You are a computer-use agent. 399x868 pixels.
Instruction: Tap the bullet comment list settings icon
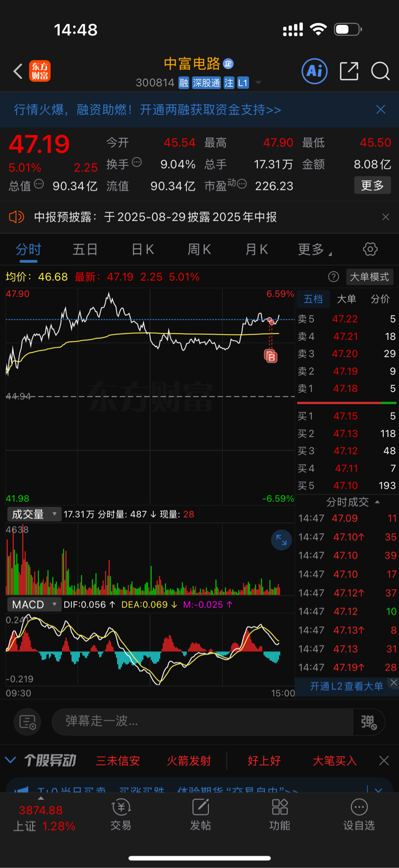click(x=27, y=722)
